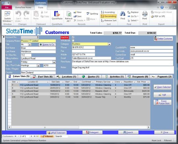Open the Switch Window tool
Image resolution: width=178 pixels, height=144 pixels.
(7, 16)
